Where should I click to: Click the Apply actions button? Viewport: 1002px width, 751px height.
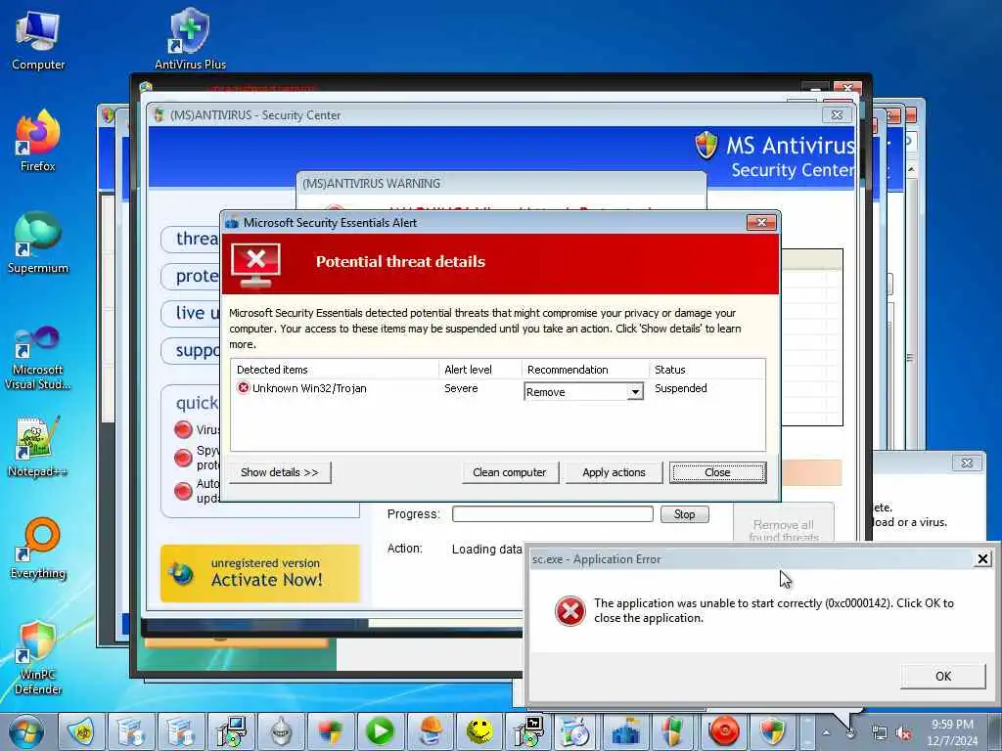614,472
